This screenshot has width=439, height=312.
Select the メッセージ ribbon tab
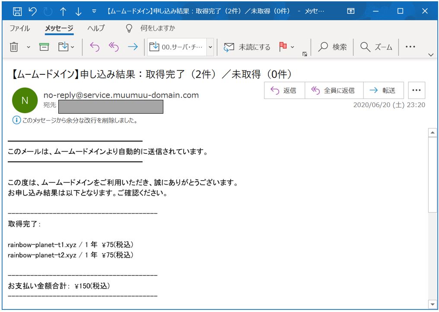click(x=59, y=28)
